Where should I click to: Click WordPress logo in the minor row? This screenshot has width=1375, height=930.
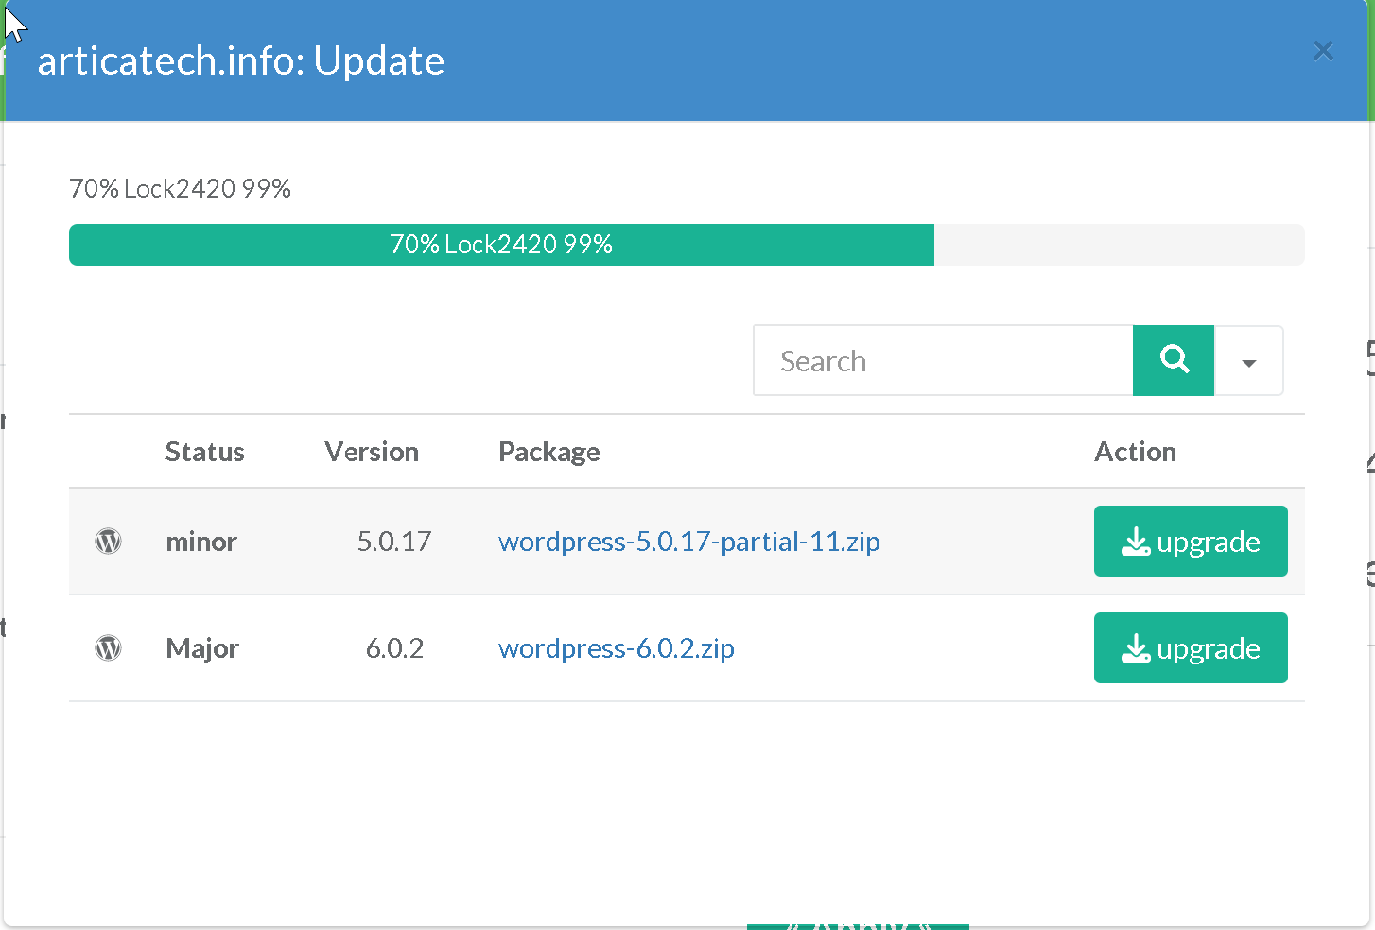click(x=109, y=542)
